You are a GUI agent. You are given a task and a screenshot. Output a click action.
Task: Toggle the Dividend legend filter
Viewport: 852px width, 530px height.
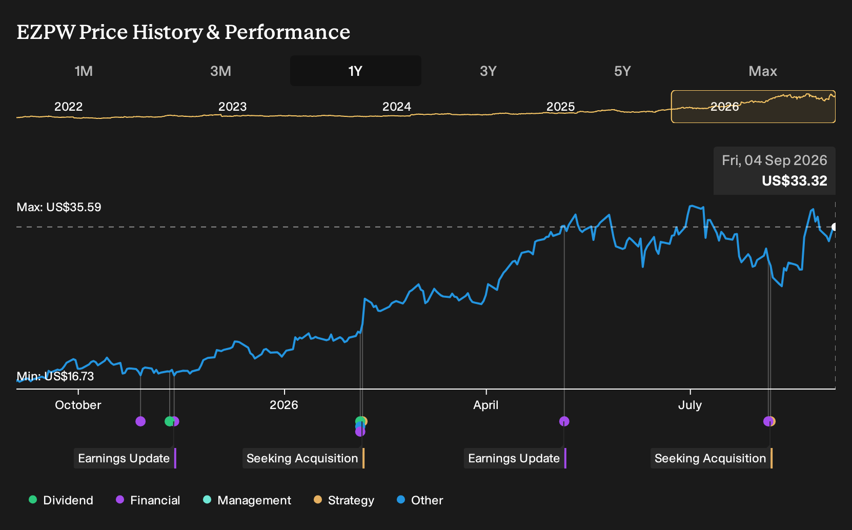pos(61,500)
